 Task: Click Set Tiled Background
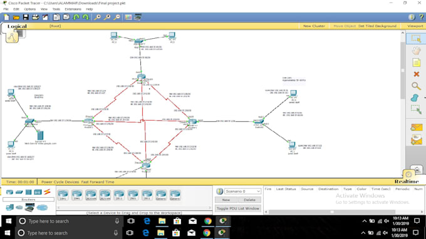(x=377, y=26)
